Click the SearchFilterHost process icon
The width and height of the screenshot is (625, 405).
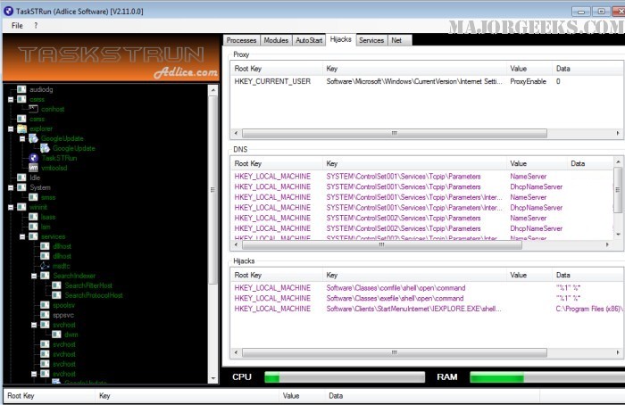56,285
